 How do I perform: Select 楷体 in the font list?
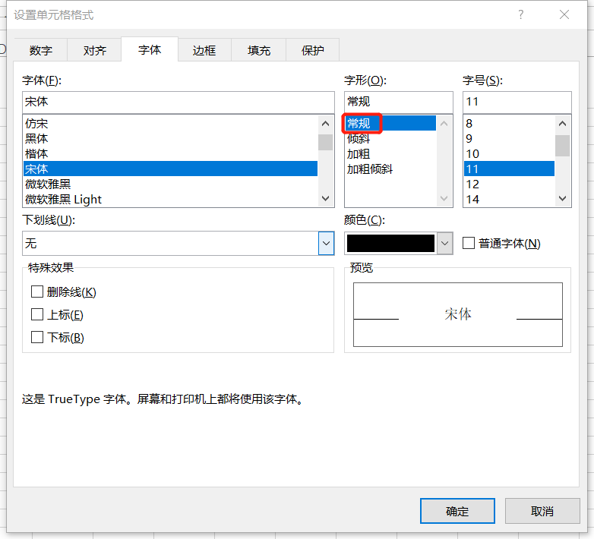pyautogui.click(x=170, y=153)
